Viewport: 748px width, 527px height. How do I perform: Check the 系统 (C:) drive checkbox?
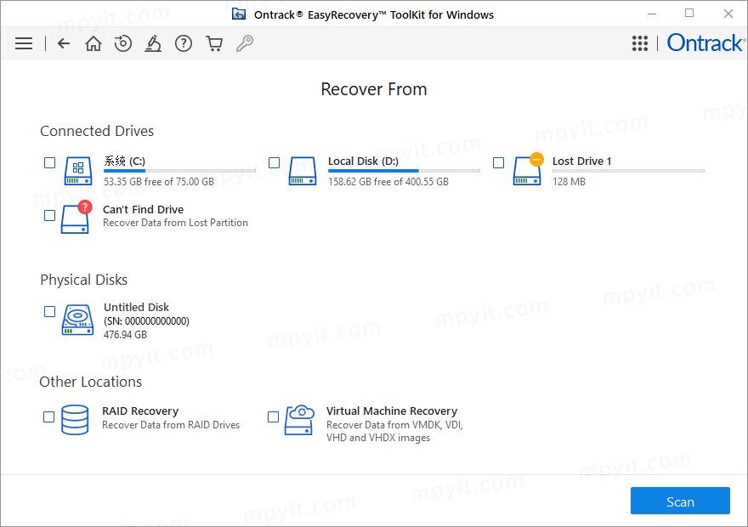tap(49, 162)
